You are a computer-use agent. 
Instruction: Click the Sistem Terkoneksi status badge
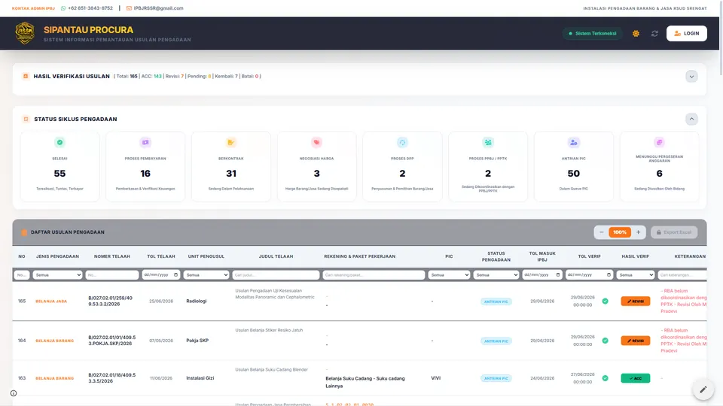click(592, 34)
